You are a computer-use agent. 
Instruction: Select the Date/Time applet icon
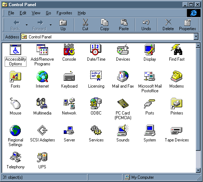96,50
